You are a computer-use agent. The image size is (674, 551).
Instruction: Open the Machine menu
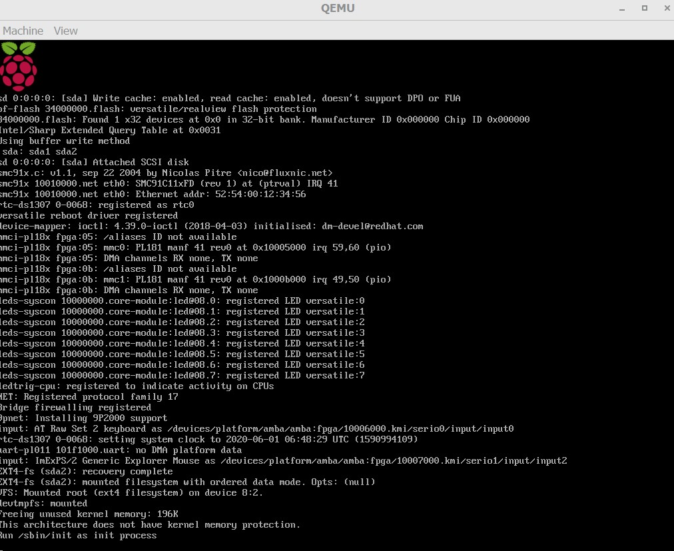pyautogui.click(x=23, y=31)
